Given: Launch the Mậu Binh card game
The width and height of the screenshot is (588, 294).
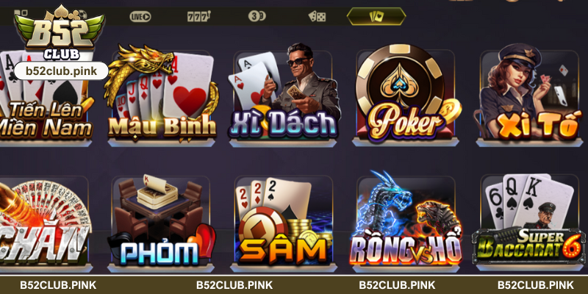Looking at the screenshot, I should point(162,96).
